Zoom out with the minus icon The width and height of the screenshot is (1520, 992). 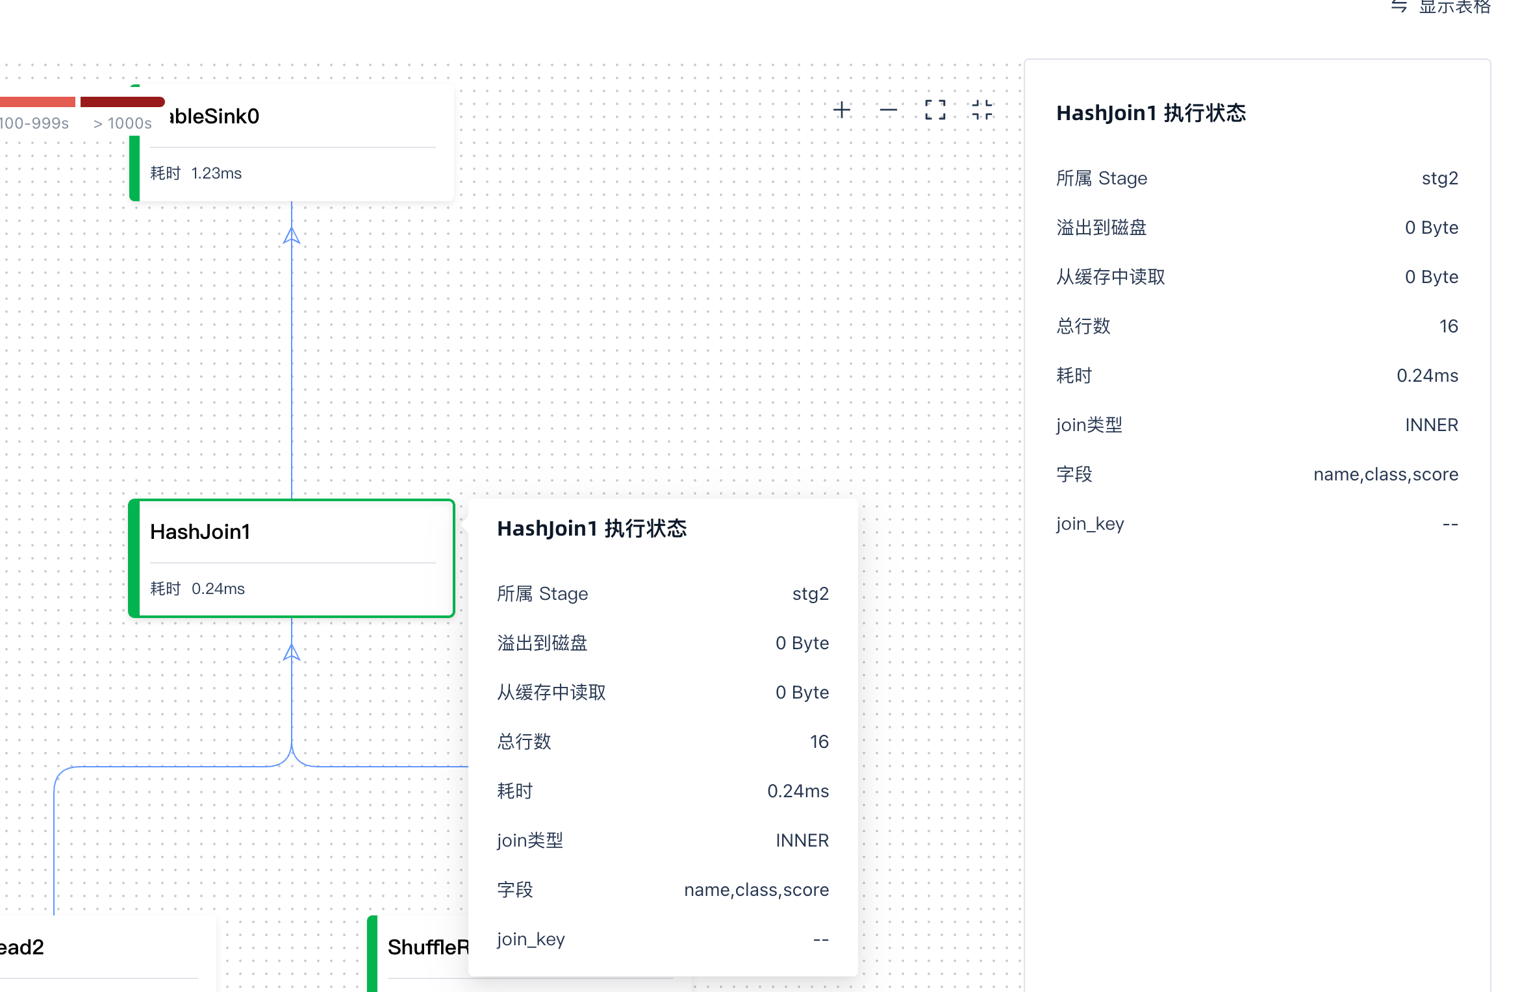pos(888,110)
